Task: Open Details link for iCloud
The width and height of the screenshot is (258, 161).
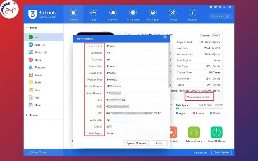Action: pos(216,85)
